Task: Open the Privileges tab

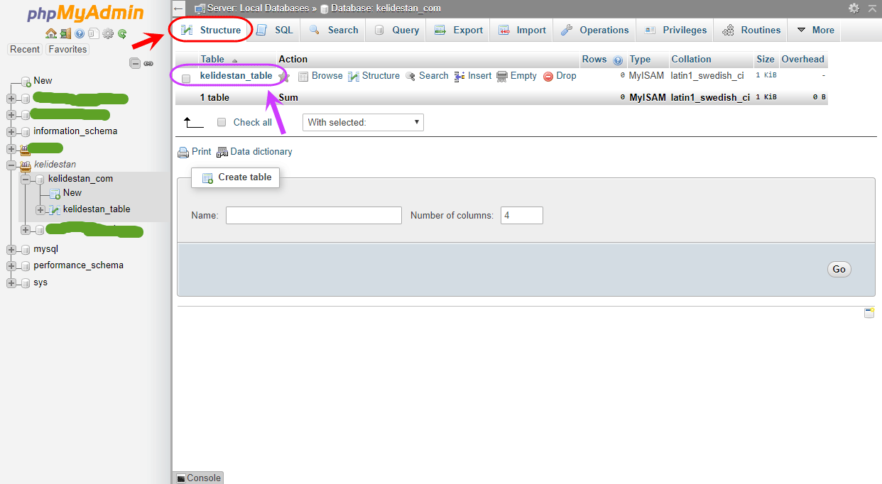Action: pyautogui.click(x=675, y=30)
